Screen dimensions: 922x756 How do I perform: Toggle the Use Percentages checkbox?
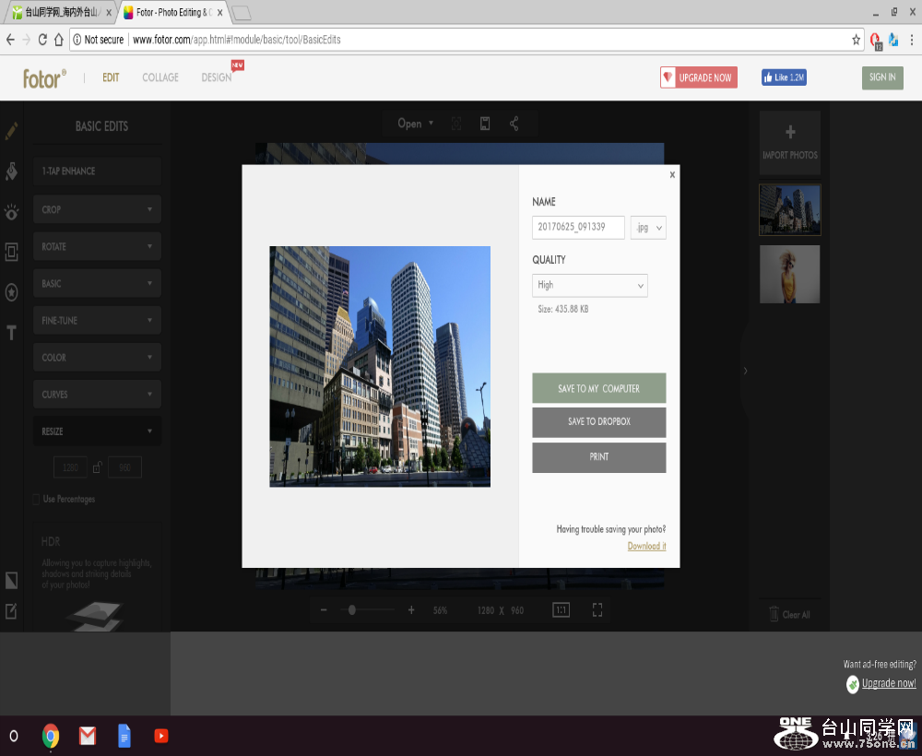37,499
